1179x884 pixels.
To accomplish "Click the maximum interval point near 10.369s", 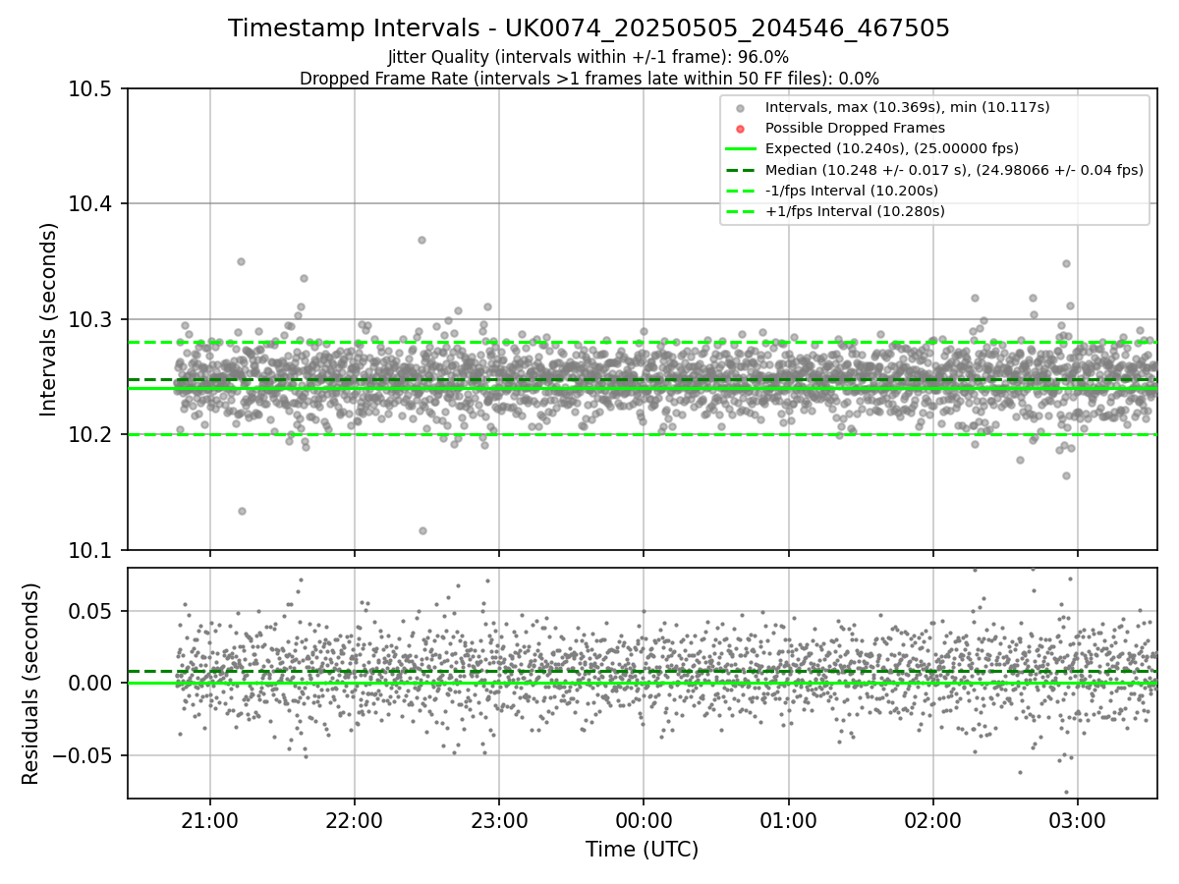I will coord(421,240).
